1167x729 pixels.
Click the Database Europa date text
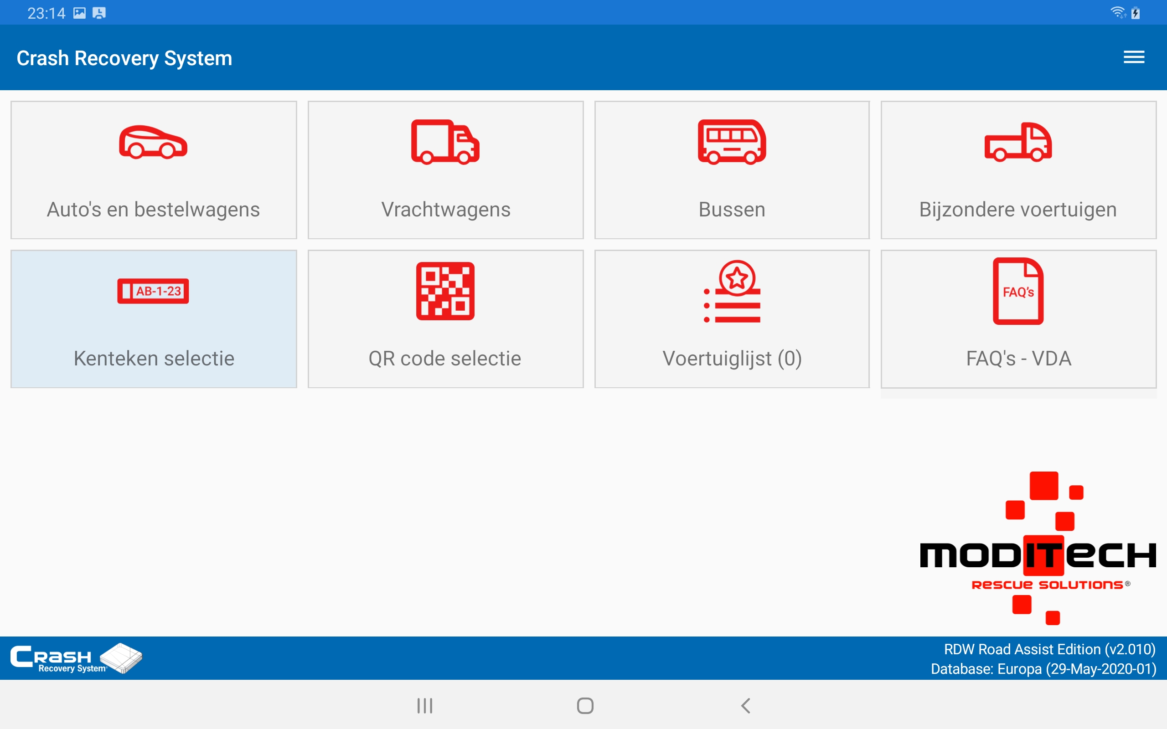click(x=1043, y=669)
